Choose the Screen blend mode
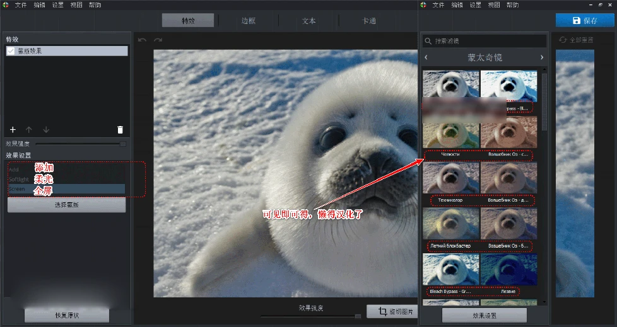Image resolution: width=617 pixels, height=327 pixels. click(66, 189)
